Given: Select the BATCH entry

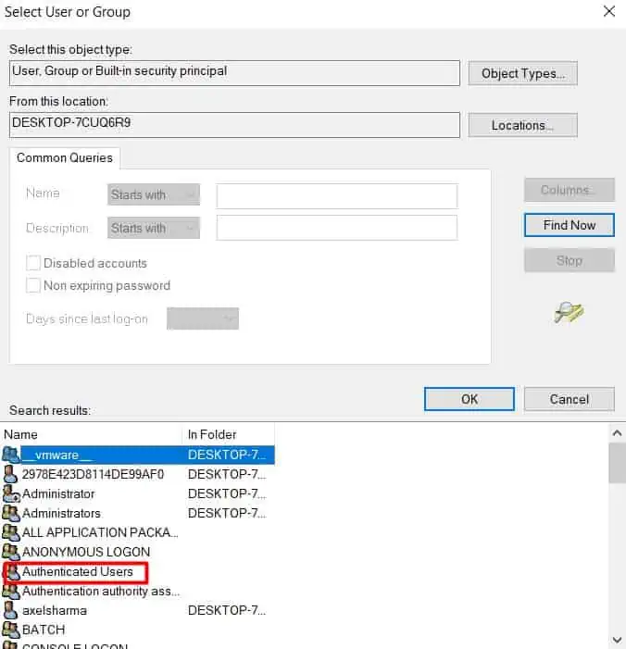Looking at the screenshot, I should (44, 630).
